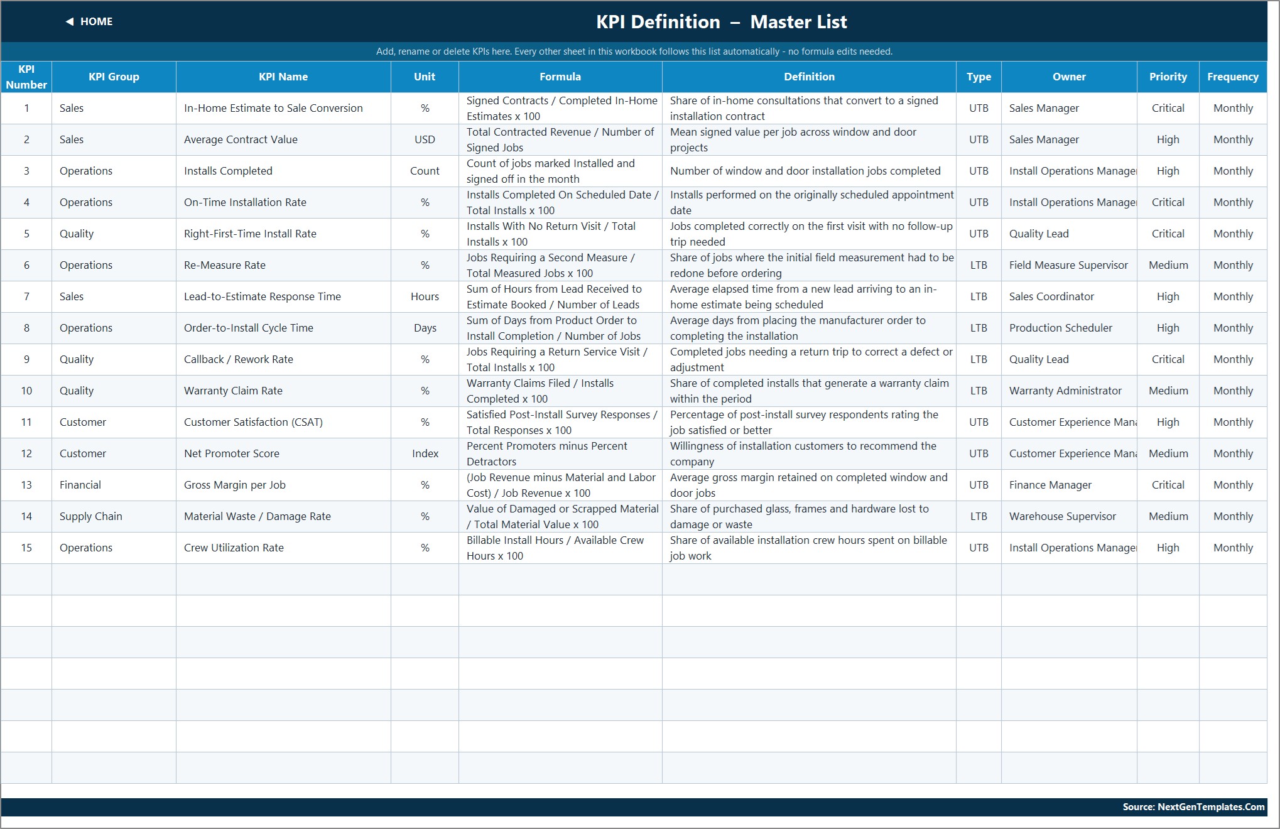Select 'Customer Satisfaction (CSAT)' cell
1280x829 pixels.
[x=283, y=422]
